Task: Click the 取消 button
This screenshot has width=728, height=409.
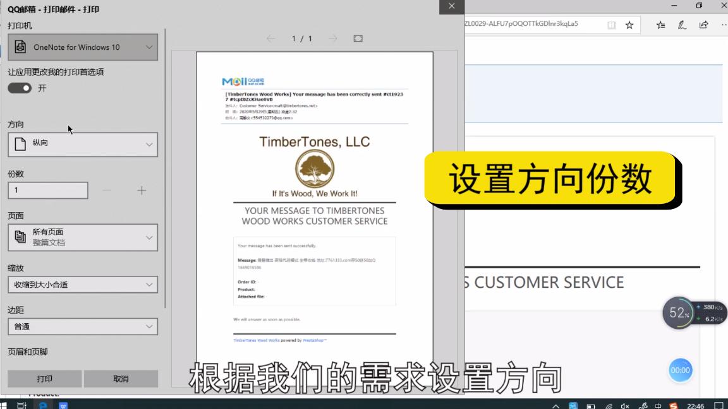Action: (x=121, y=379)
